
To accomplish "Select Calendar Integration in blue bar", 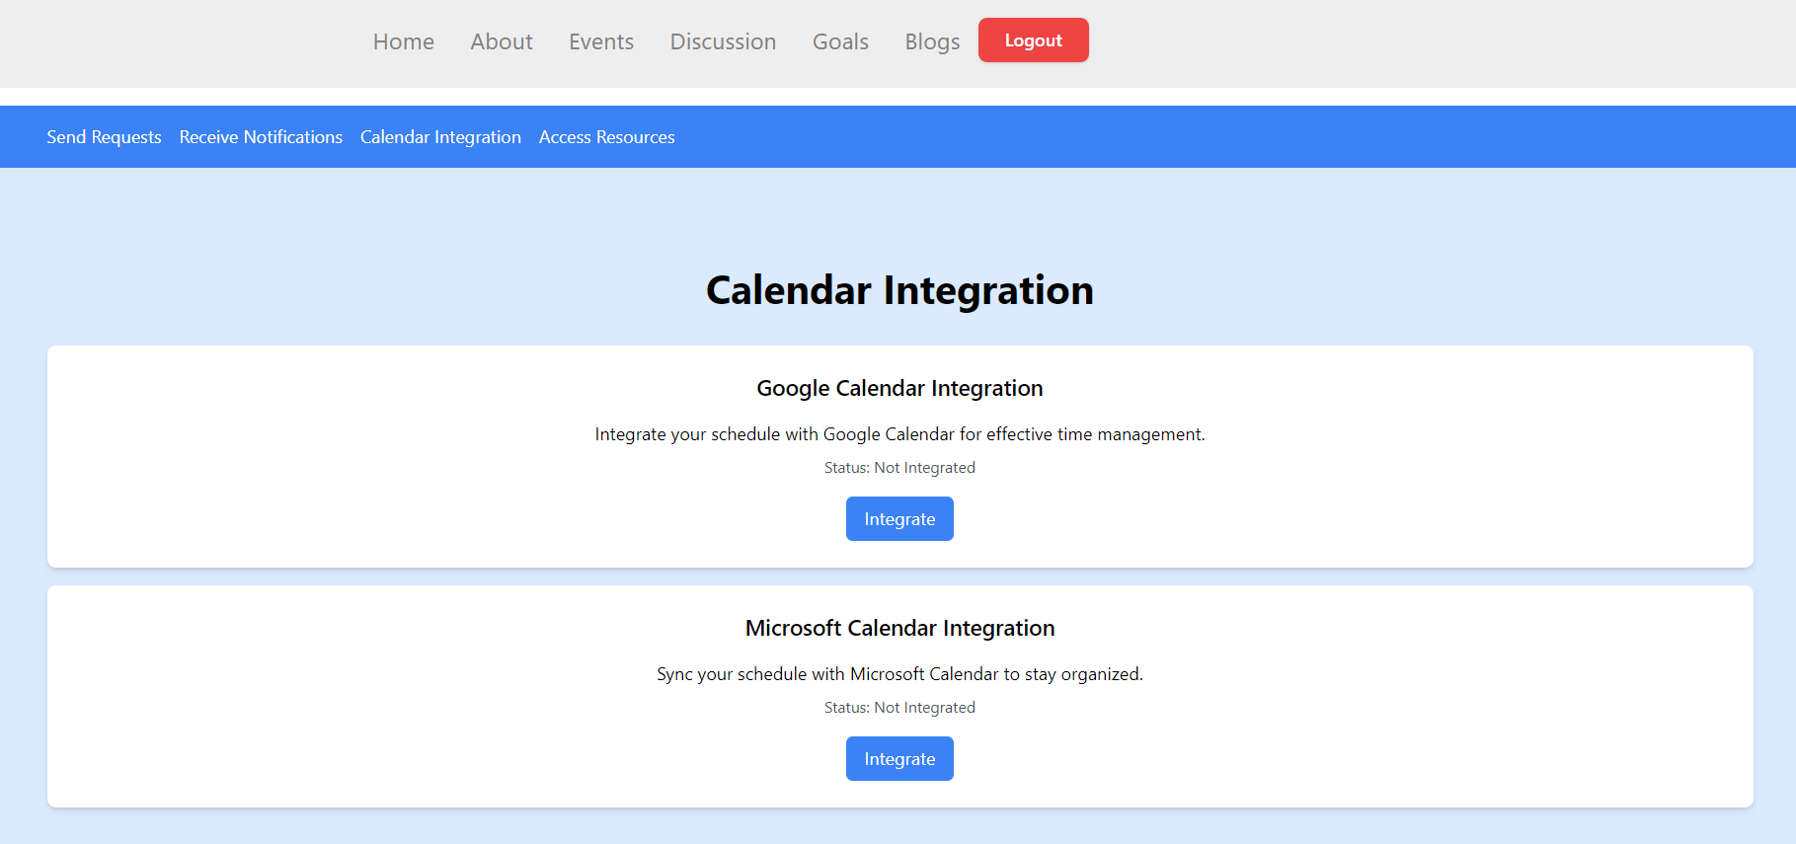I will (440, 137).
